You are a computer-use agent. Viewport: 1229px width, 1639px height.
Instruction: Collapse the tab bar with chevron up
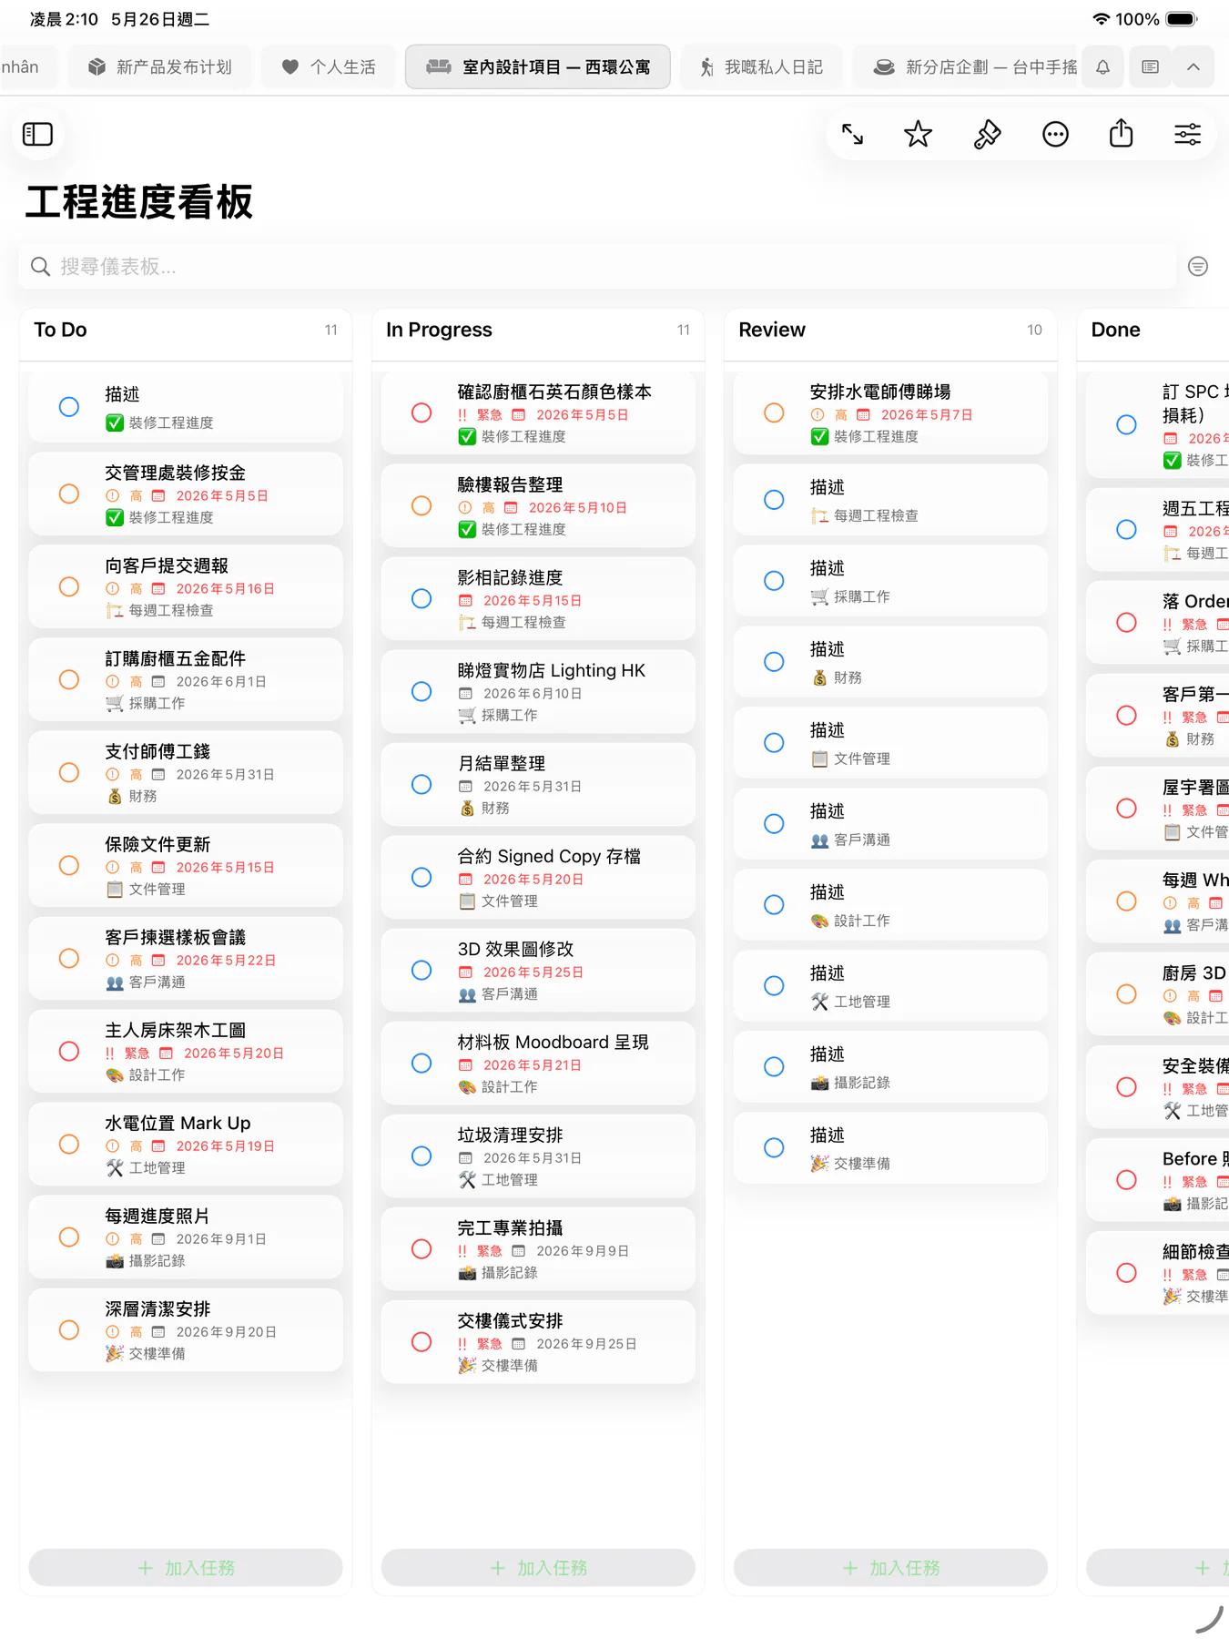(1193, 67)
